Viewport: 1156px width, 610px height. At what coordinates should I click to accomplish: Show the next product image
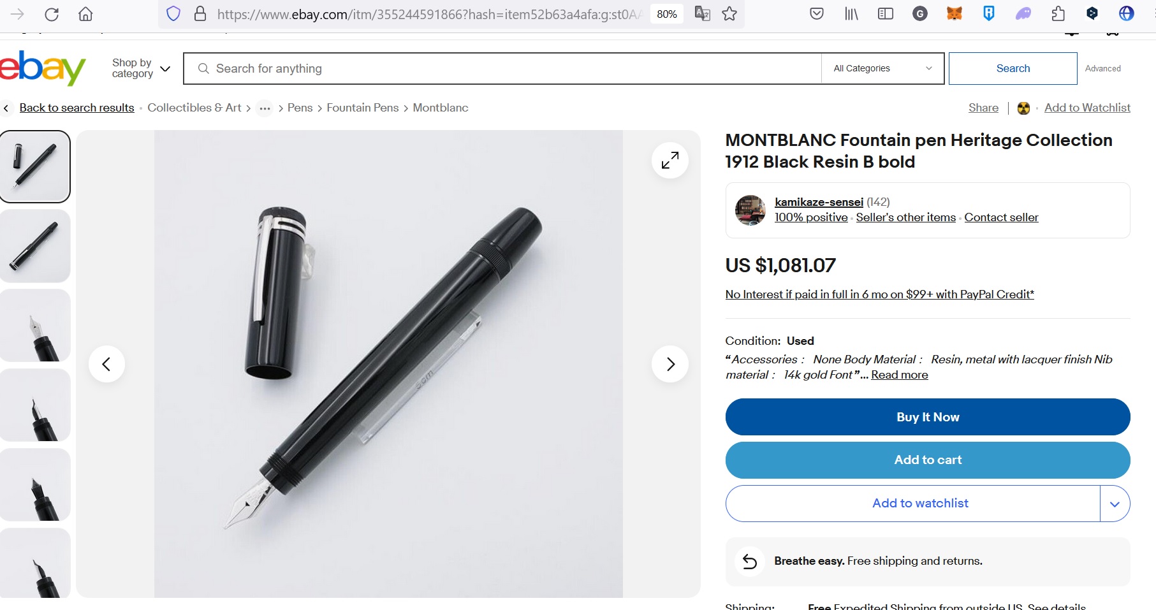669,364
